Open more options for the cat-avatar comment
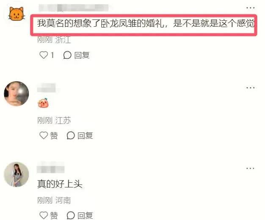This screenshot has width=265, height=220. (x=250, y=8)
